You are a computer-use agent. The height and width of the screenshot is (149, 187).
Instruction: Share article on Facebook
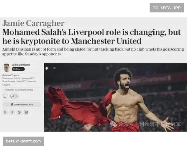[x=12, y=112]
